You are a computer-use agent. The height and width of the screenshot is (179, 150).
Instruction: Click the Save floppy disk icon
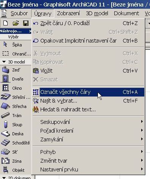tap(26, 23)
